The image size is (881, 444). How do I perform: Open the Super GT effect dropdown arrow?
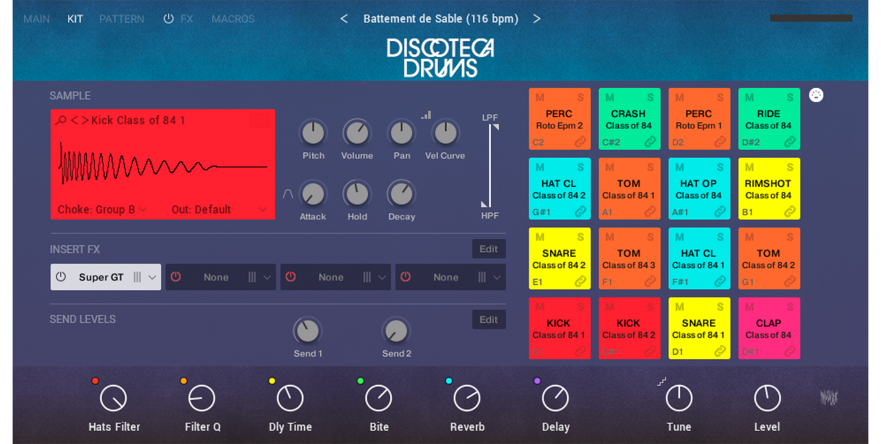tap(152, 277)
